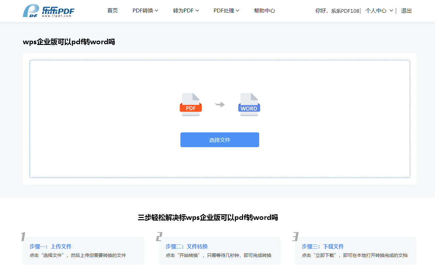Click 步骤一：上传文件 heading
This screenshot has width=435, height=273.
pyautogui.click(x=51, y=246)
